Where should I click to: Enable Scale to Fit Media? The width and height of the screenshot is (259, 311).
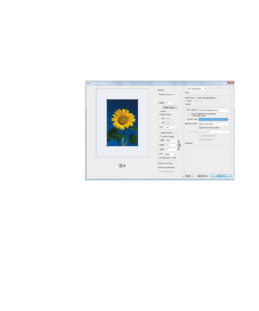(160, 136)
